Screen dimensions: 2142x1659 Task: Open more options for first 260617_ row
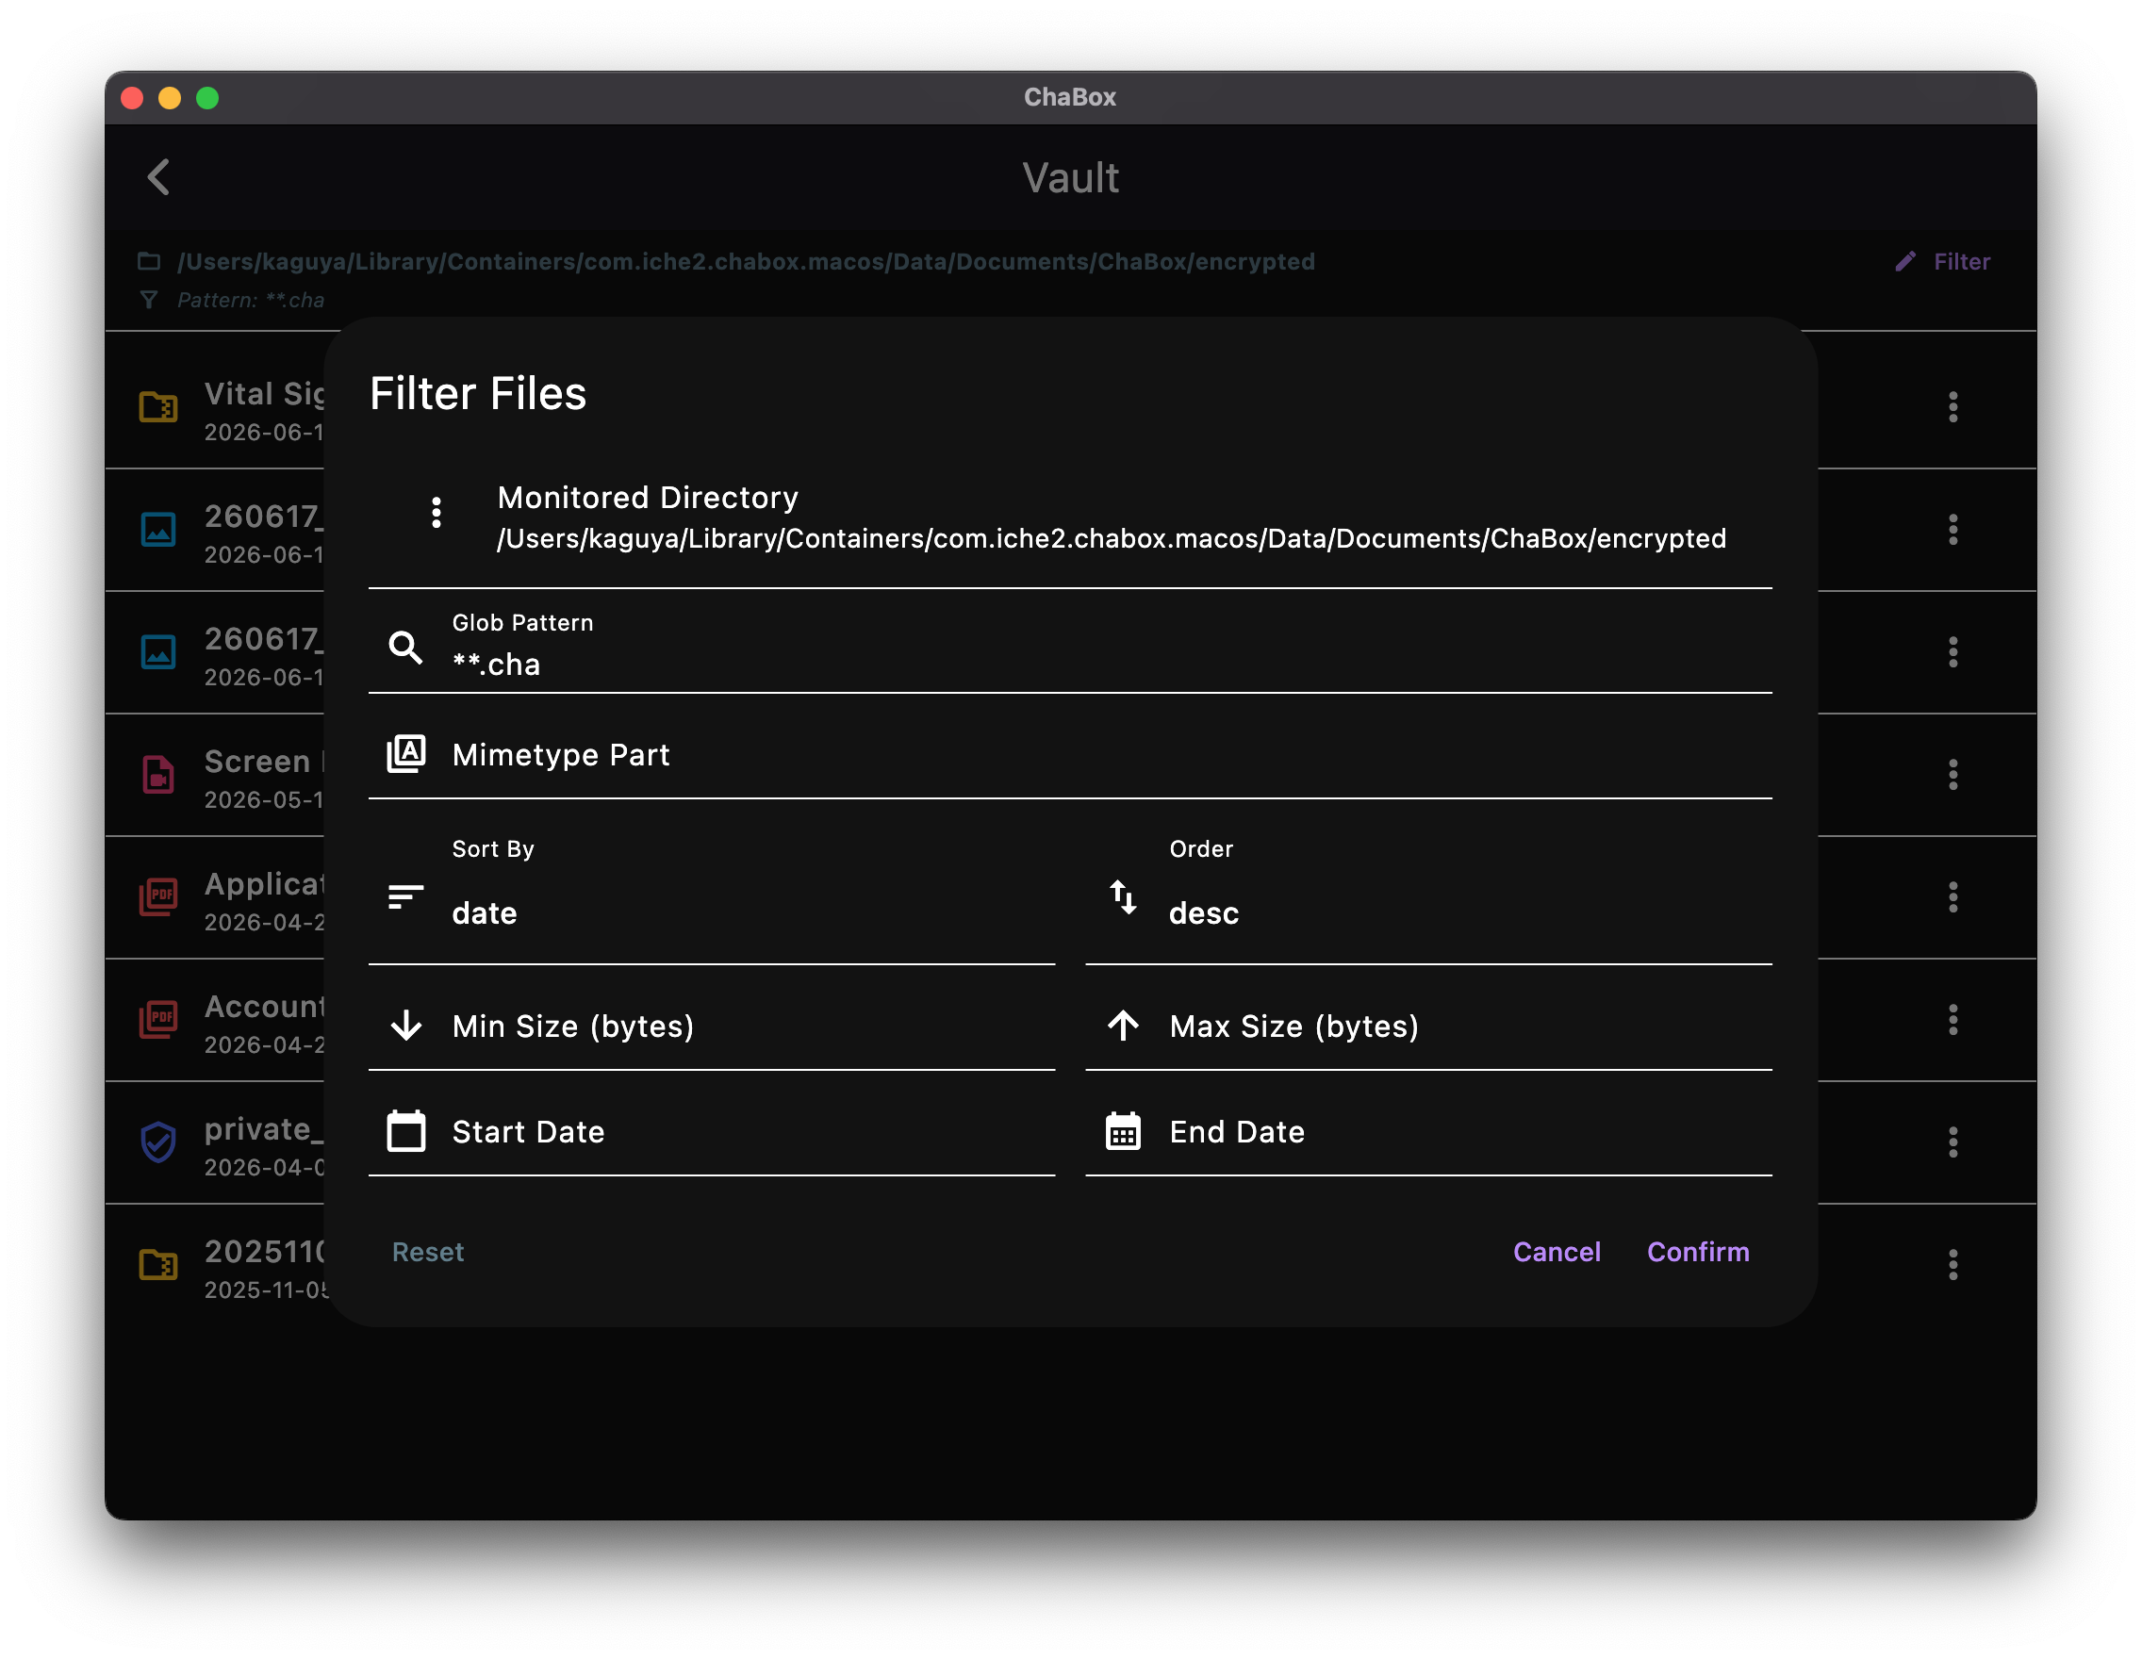point(1953,530)
